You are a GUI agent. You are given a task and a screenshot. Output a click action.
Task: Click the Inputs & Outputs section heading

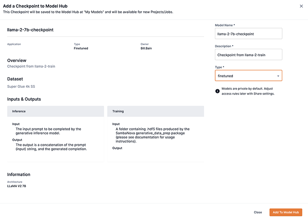(x=24, y=99)
